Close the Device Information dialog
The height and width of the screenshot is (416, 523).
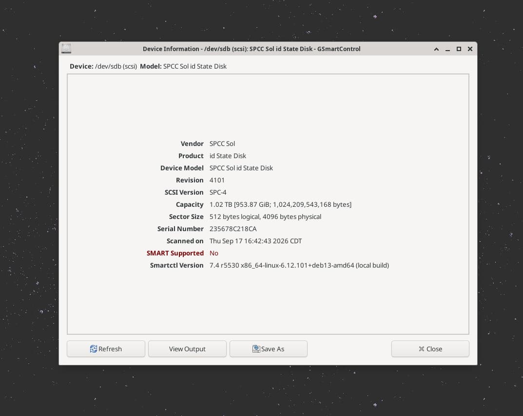(430, 349)
